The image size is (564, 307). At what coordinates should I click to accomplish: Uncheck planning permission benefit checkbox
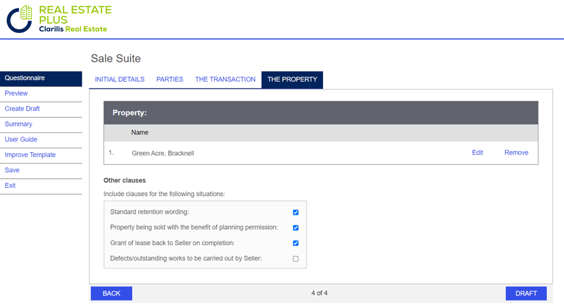[296, 228]
